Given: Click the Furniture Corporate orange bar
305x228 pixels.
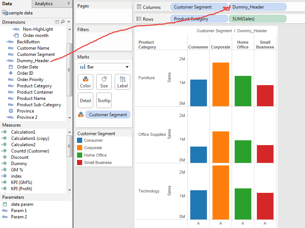Looking at the screenshot, I should click(x=221, y=84).
